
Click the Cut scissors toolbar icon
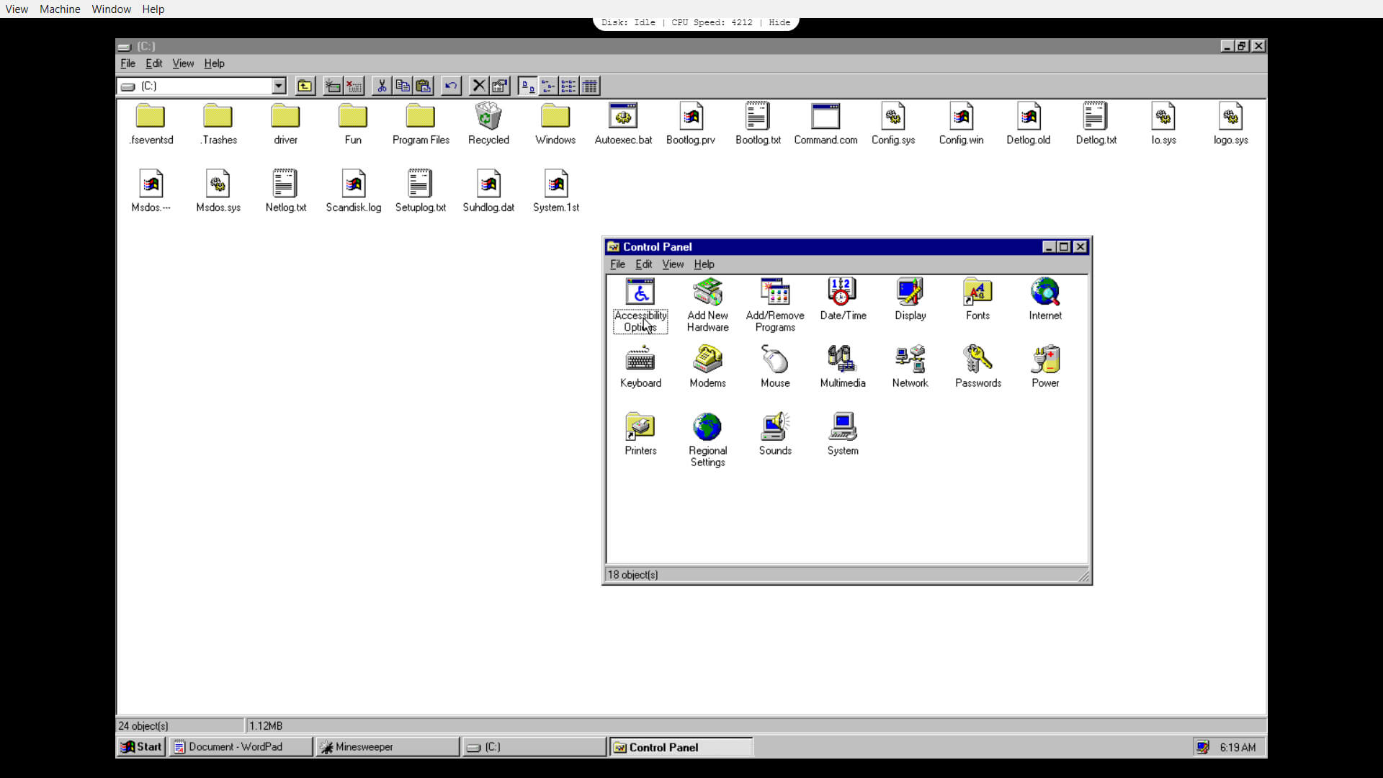tap(382, 86)
